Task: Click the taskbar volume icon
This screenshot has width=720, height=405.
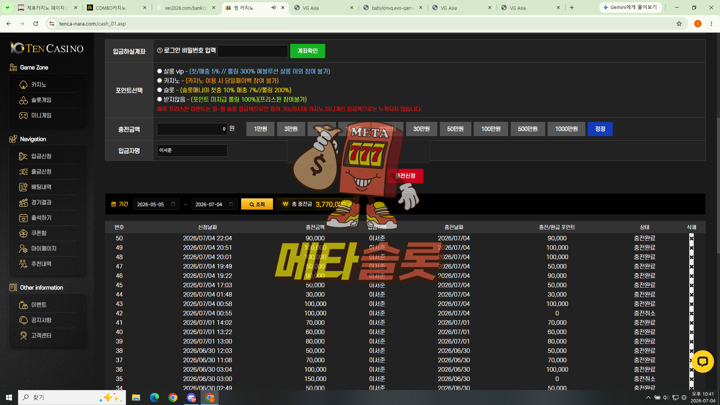Action: tap(666, 397)
